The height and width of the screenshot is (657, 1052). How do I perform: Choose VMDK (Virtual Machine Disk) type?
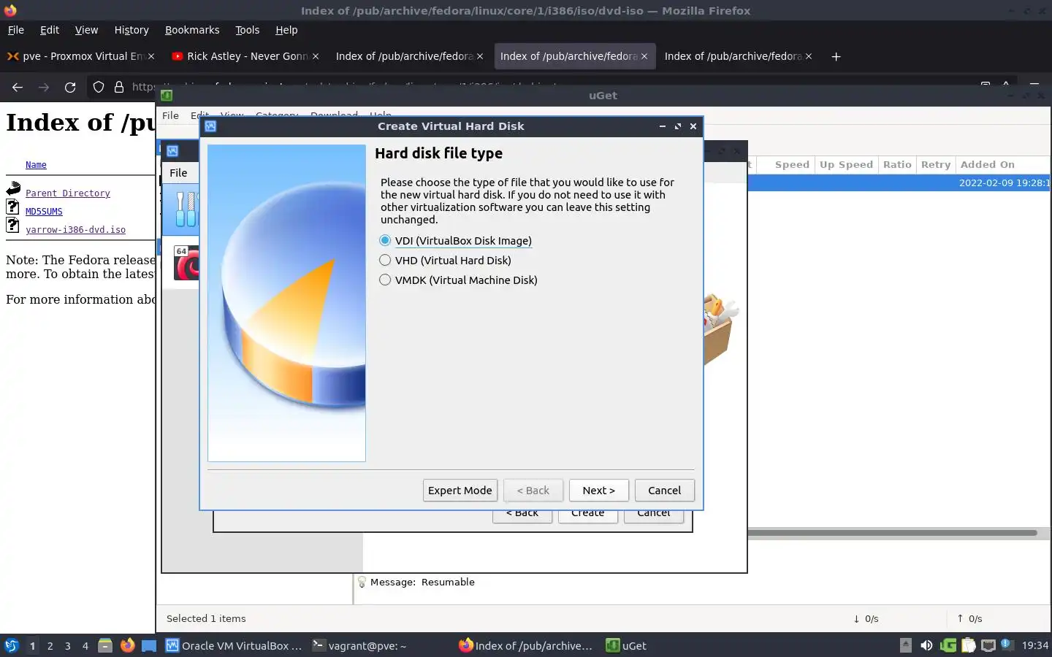click(x=459, y=280)
